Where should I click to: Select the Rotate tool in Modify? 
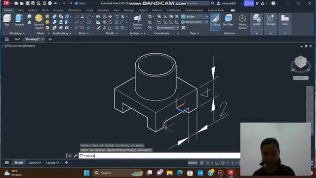(110, 22)
